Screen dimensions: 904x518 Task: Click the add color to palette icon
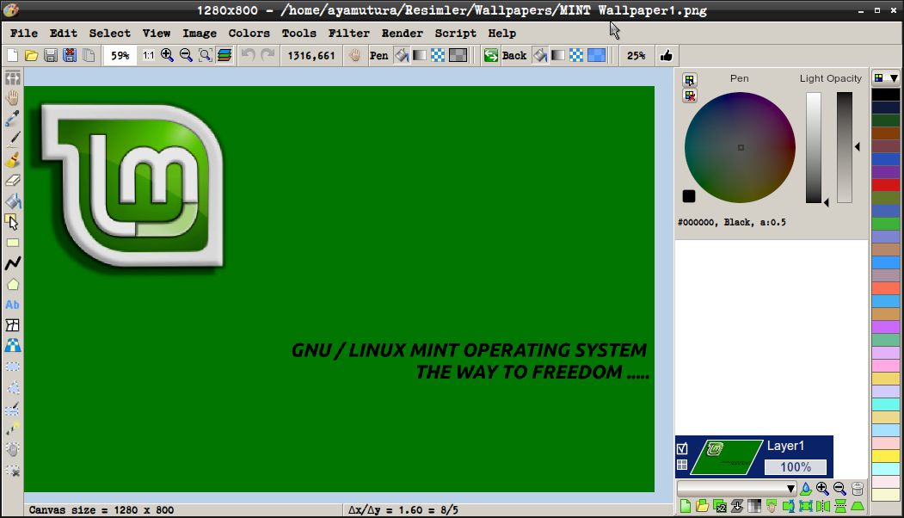tap(690, 80)
